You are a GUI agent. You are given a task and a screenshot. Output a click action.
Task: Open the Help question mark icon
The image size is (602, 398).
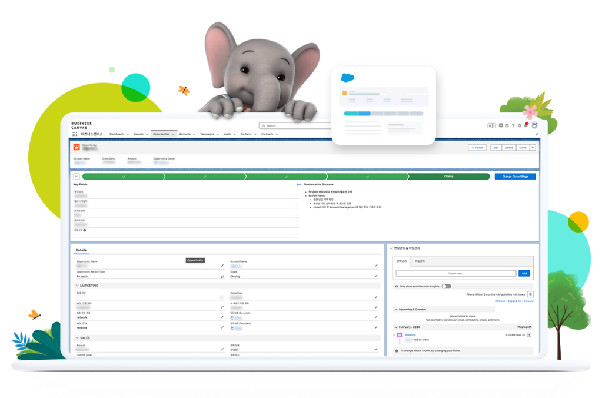pyautogui.click(x=513, y=125)
